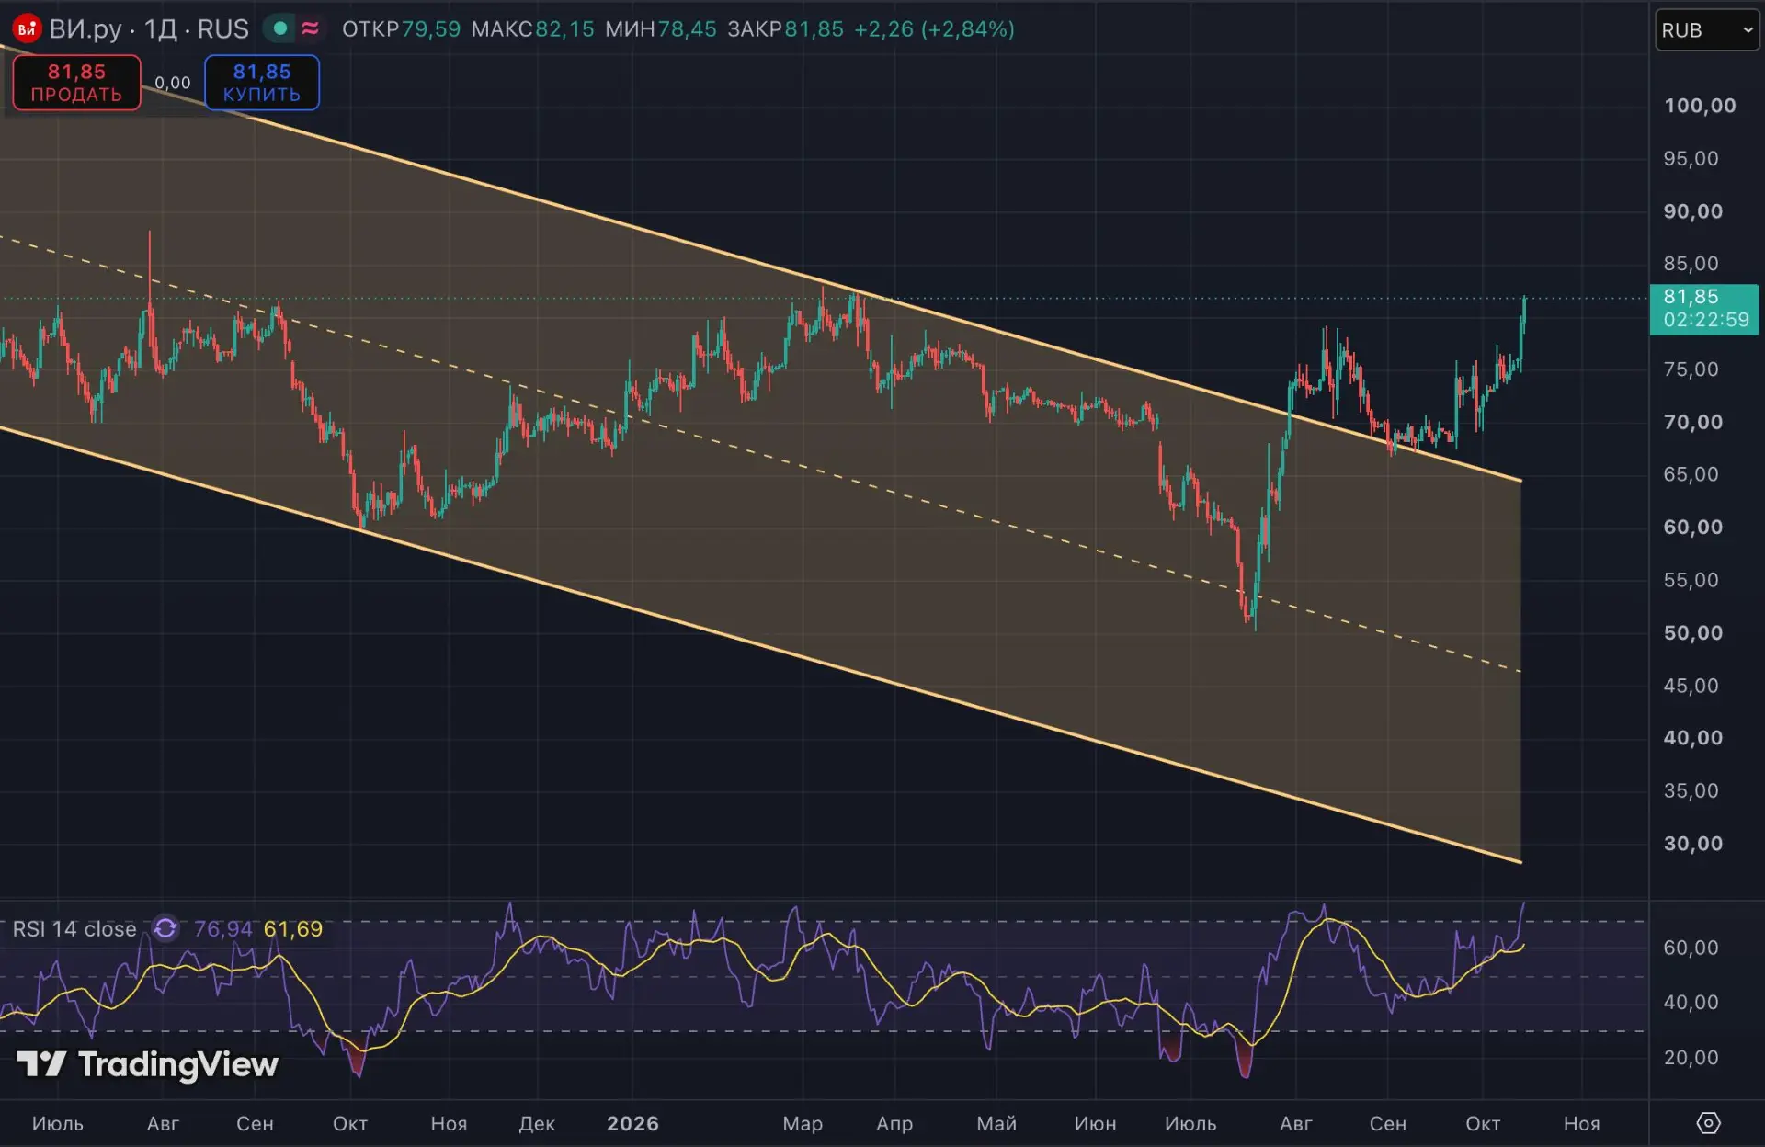Select the lower boundary line of the yellow channel
This screenshot has width=1765, height=1147.
(x=763, y=646)
